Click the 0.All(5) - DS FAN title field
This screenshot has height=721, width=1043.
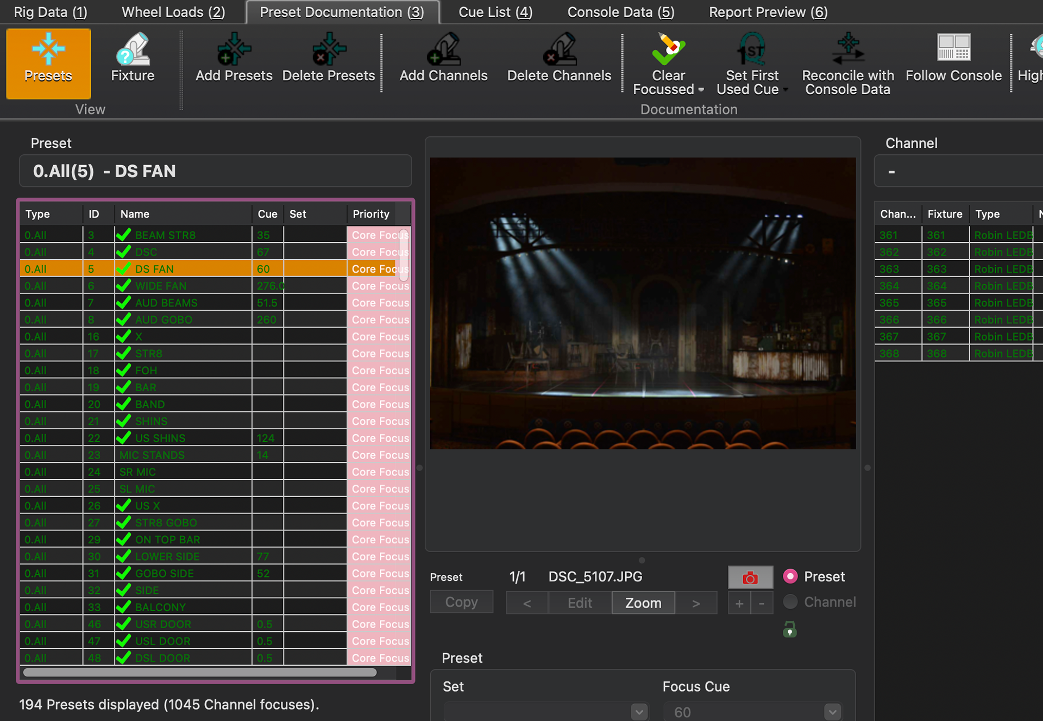(x=215, y=171)
